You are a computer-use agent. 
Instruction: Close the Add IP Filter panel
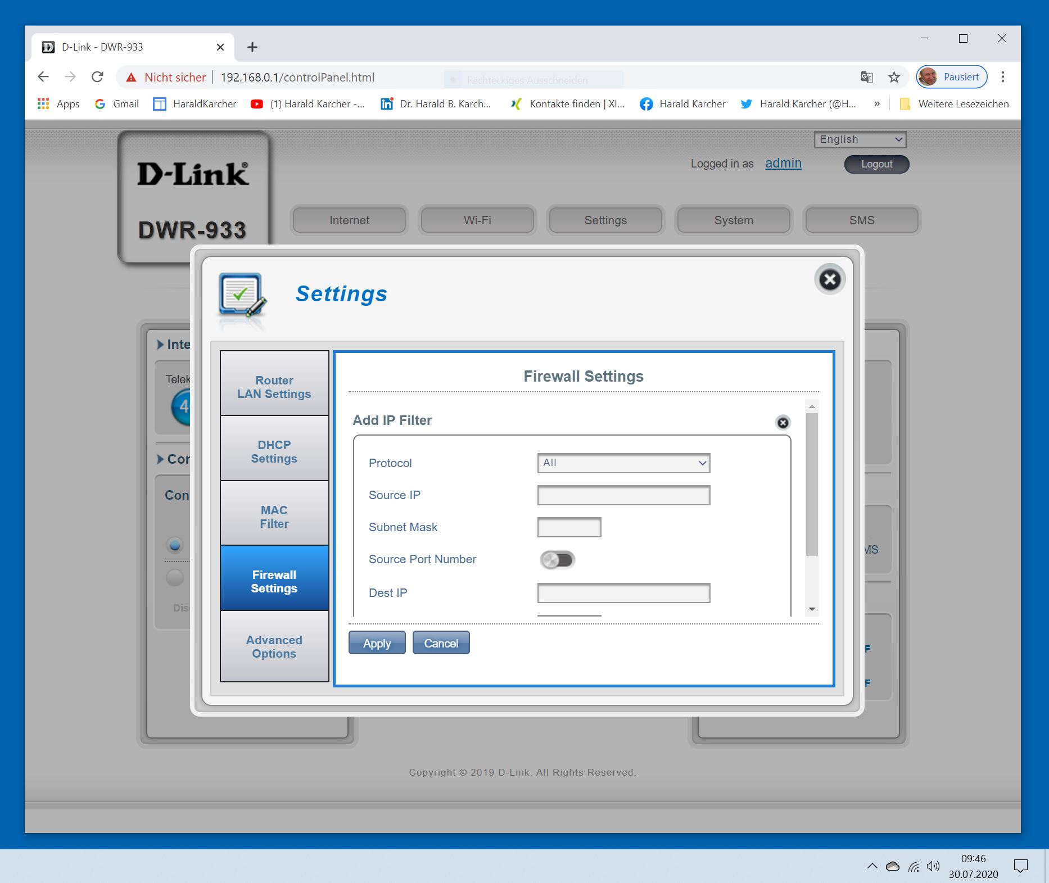[x=783, y=422]
